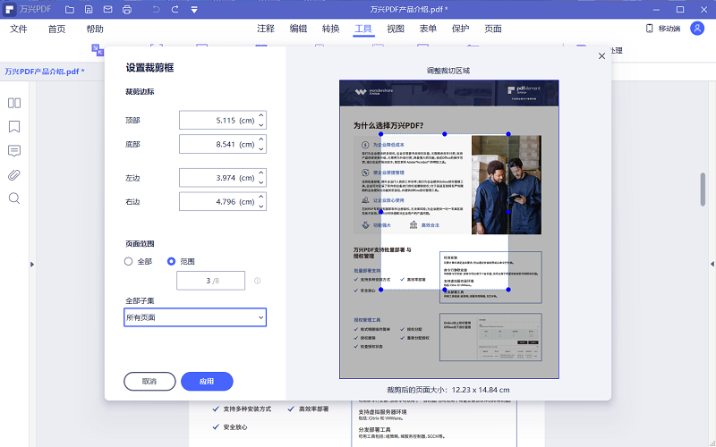
Task: Open search magnifier panel icon
Action: point(14,198)
